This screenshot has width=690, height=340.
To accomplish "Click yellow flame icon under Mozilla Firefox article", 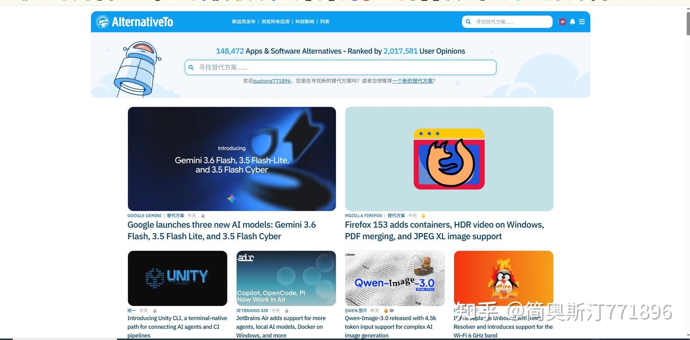I will 423,216.
